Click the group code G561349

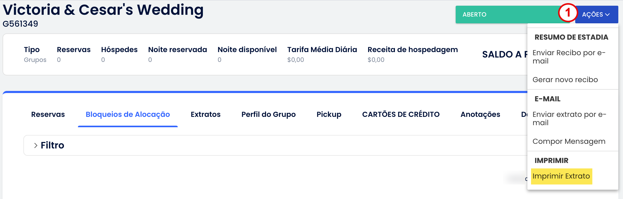click(x=20, y=24)
